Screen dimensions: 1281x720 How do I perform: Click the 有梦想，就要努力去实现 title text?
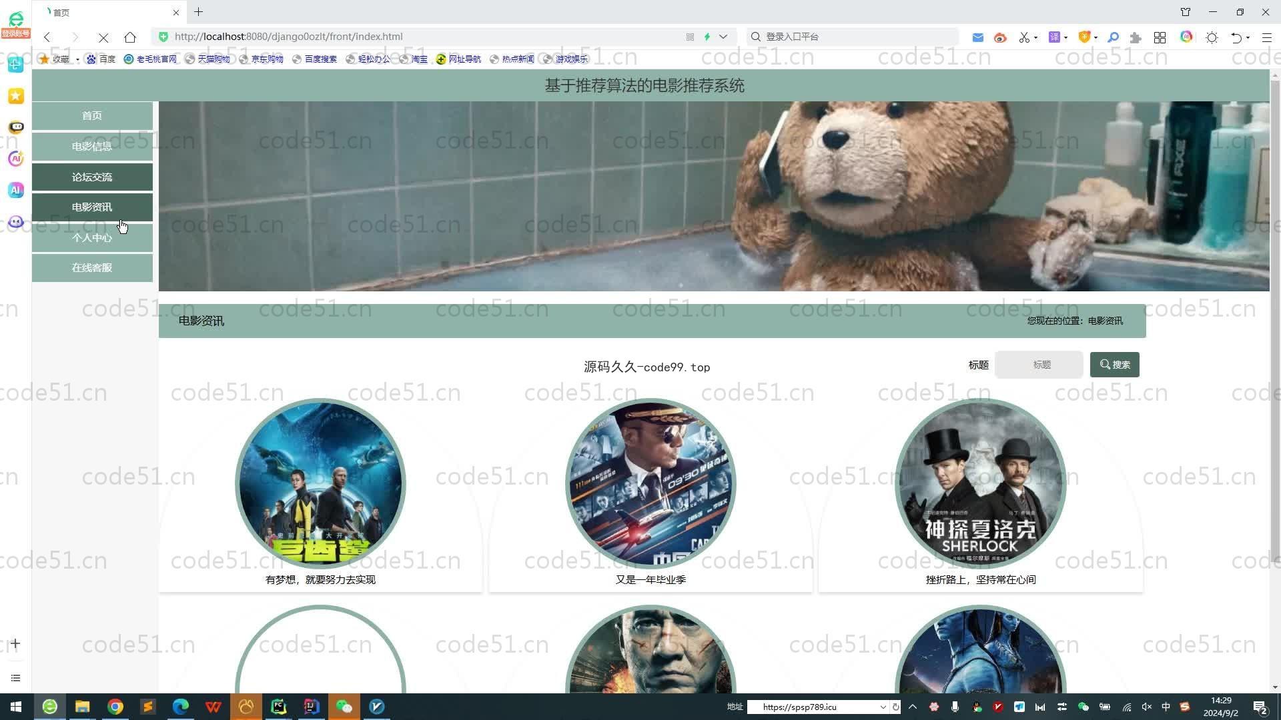320,580
